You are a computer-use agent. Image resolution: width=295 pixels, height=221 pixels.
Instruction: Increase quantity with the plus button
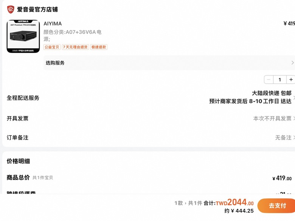click(291, 80)
